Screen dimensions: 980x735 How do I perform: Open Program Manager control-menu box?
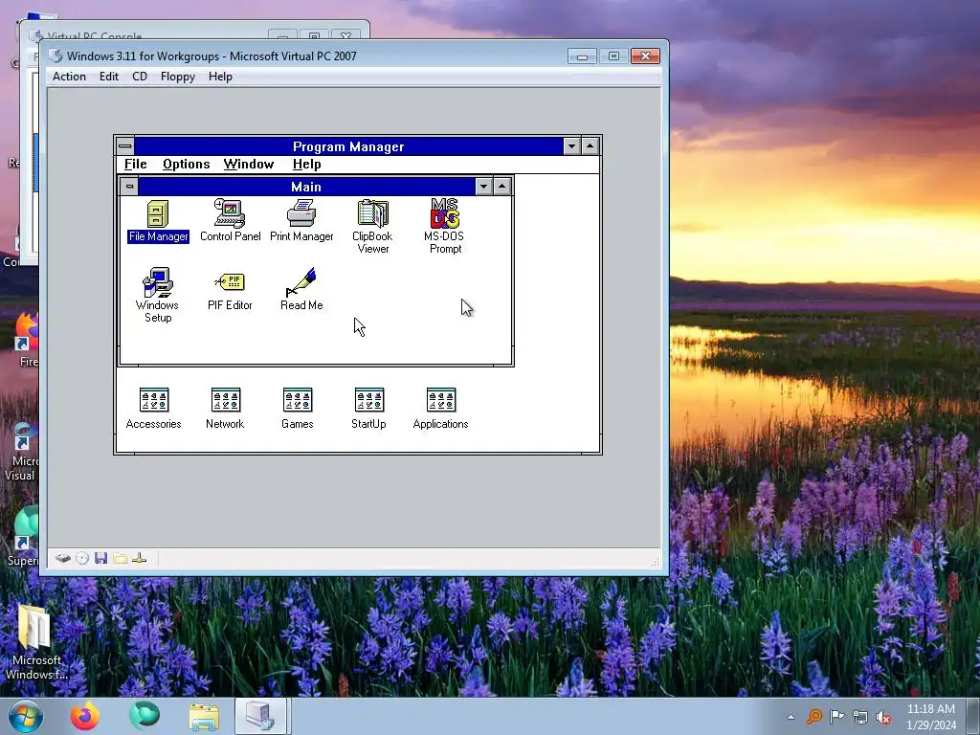pyautogui.click(x=125, y=146)
